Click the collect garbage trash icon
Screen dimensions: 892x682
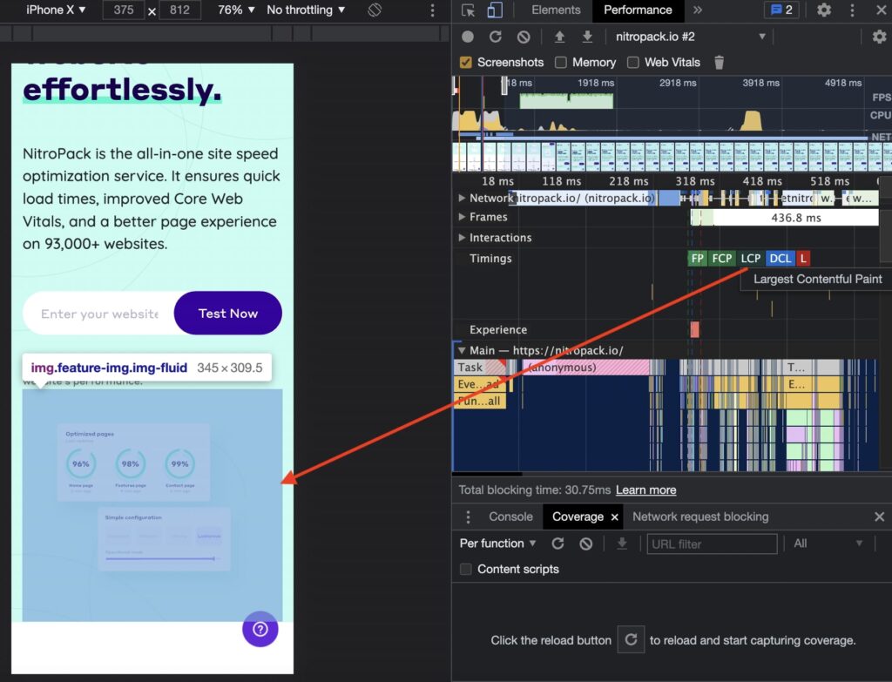pos(719,62)
